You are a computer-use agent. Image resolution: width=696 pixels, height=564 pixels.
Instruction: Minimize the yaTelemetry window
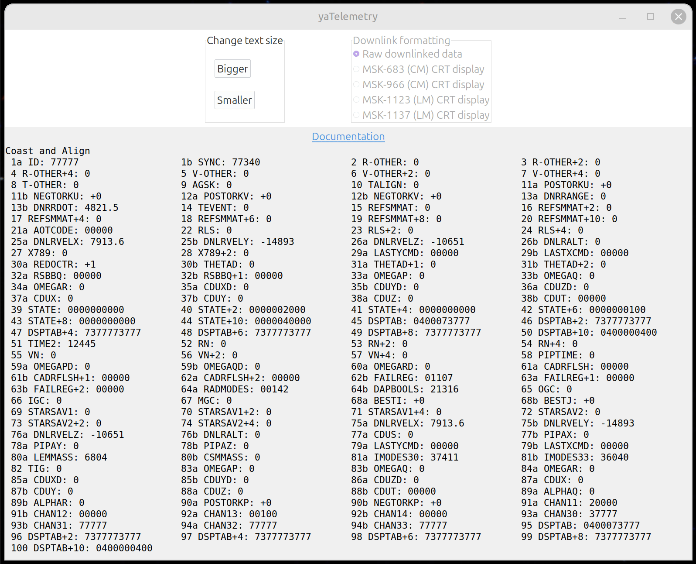coord(622,17)
